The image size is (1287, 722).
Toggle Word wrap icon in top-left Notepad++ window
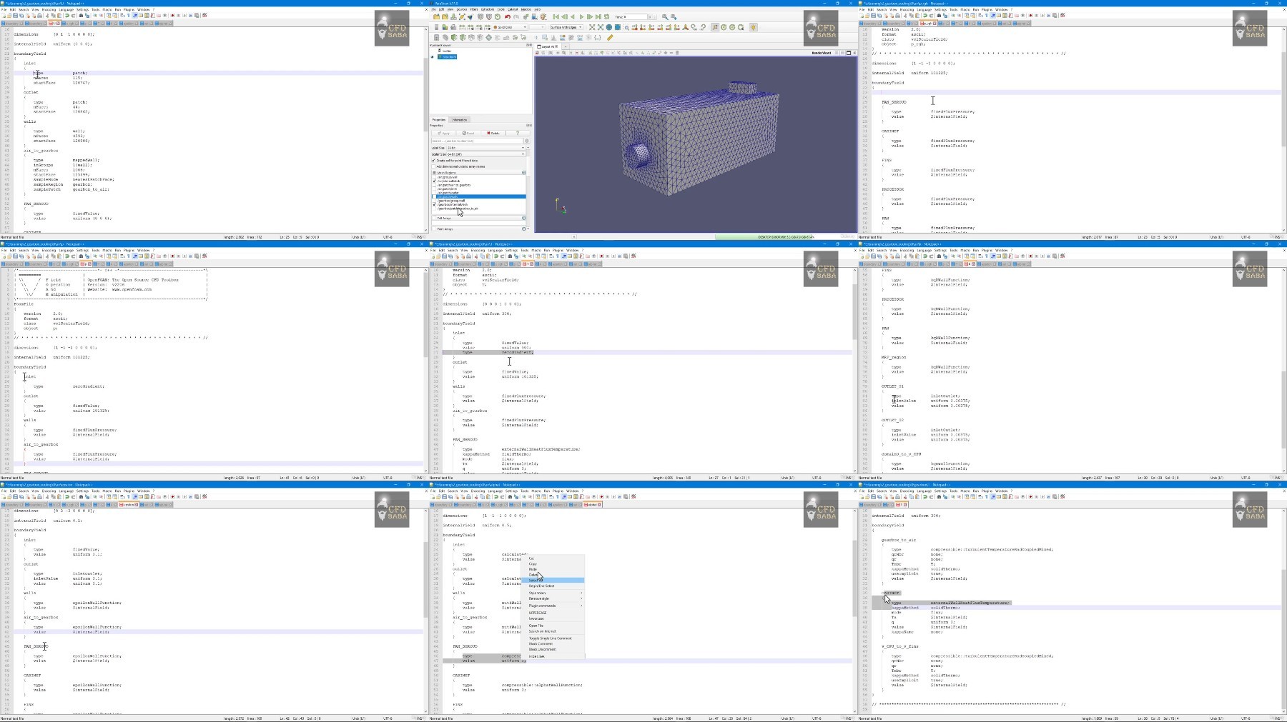tap(122, 15)
